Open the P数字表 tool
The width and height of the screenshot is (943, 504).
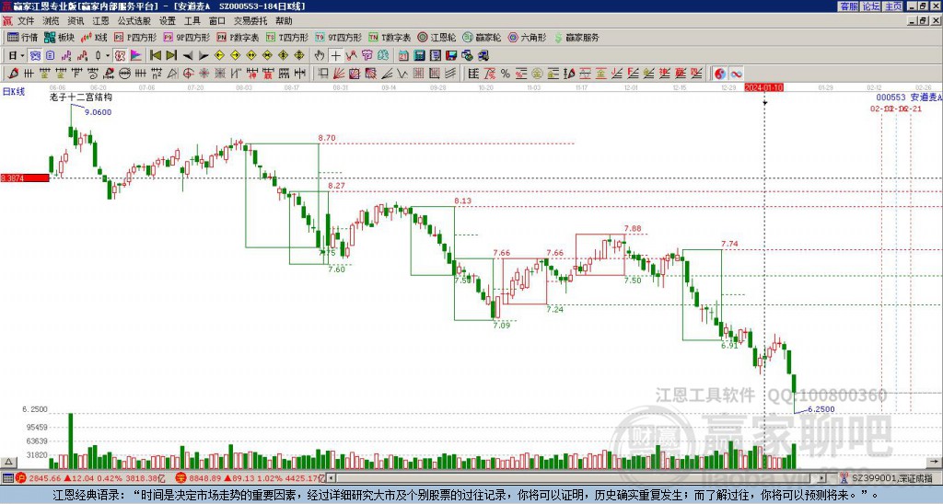pos(238,37)
